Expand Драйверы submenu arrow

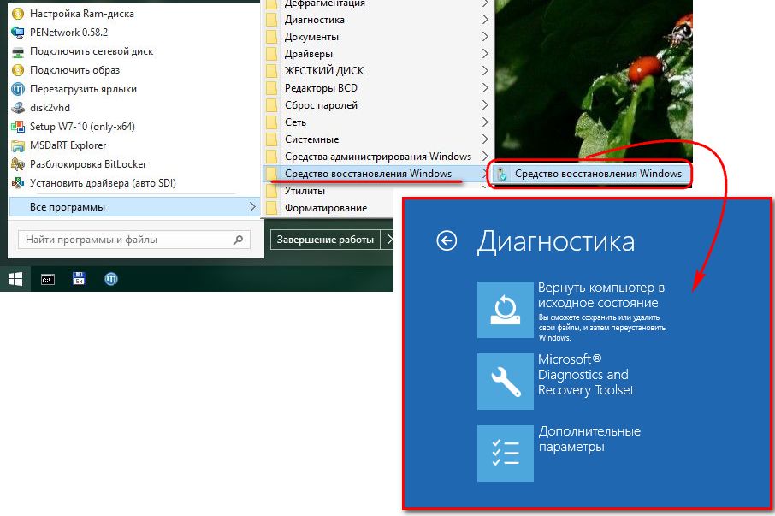tap(485, 54)
